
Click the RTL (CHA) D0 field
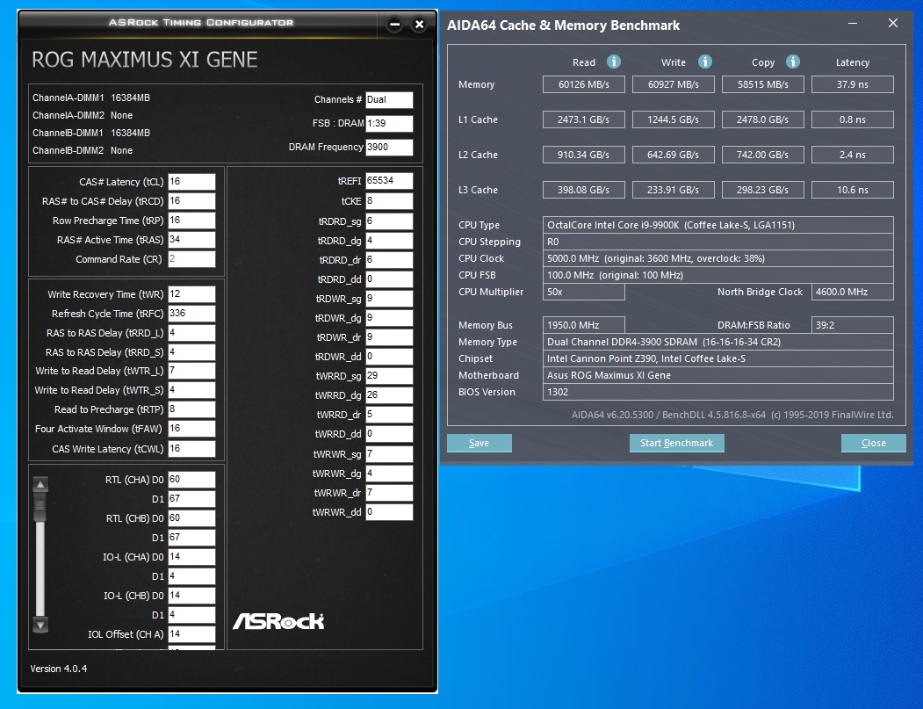(191, 480)
